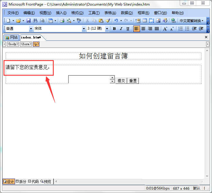Image resolution: width=212 pixels, height=193 pixels.
Task: Select the Format Painter brush
Action: [x=108, y=21]
